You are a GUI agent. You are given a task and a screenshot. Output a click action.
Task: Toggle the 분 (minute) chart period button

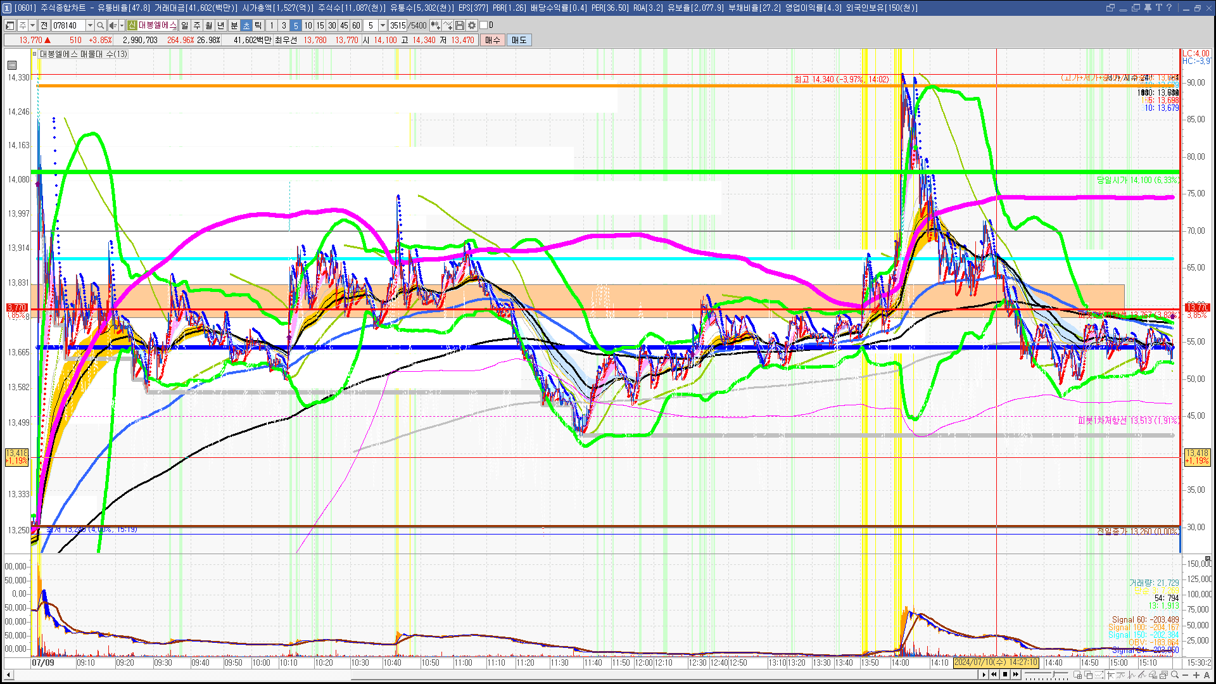pos(234,25)
